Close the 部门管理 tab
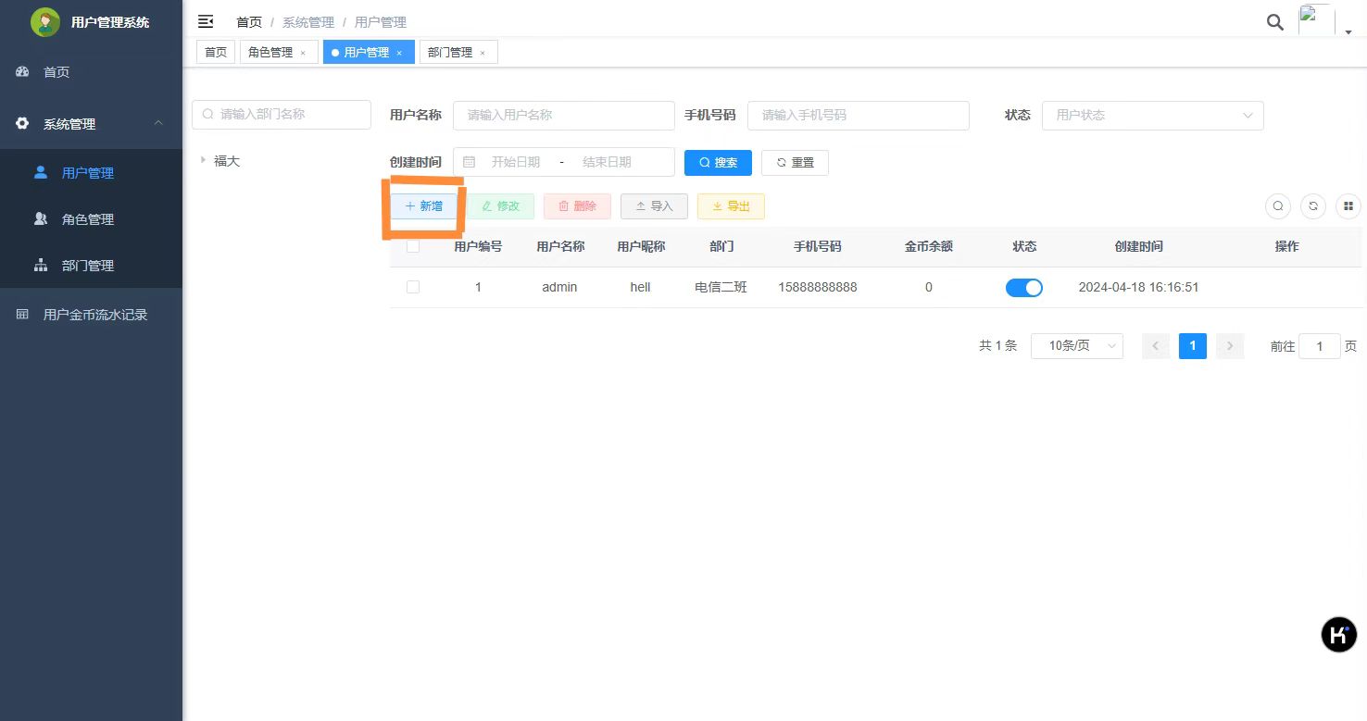The width and height of the screenshot is (1367, 721). coord(483,53)
